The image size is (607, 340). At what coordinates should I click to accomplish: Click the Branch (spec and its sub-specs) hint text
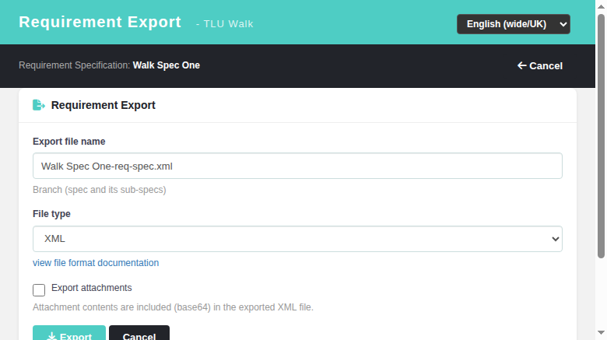tap(100, 190)
